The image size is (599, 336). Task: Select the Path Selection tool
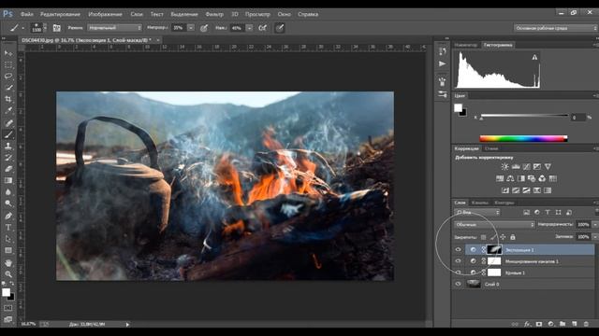coord(8,239)
